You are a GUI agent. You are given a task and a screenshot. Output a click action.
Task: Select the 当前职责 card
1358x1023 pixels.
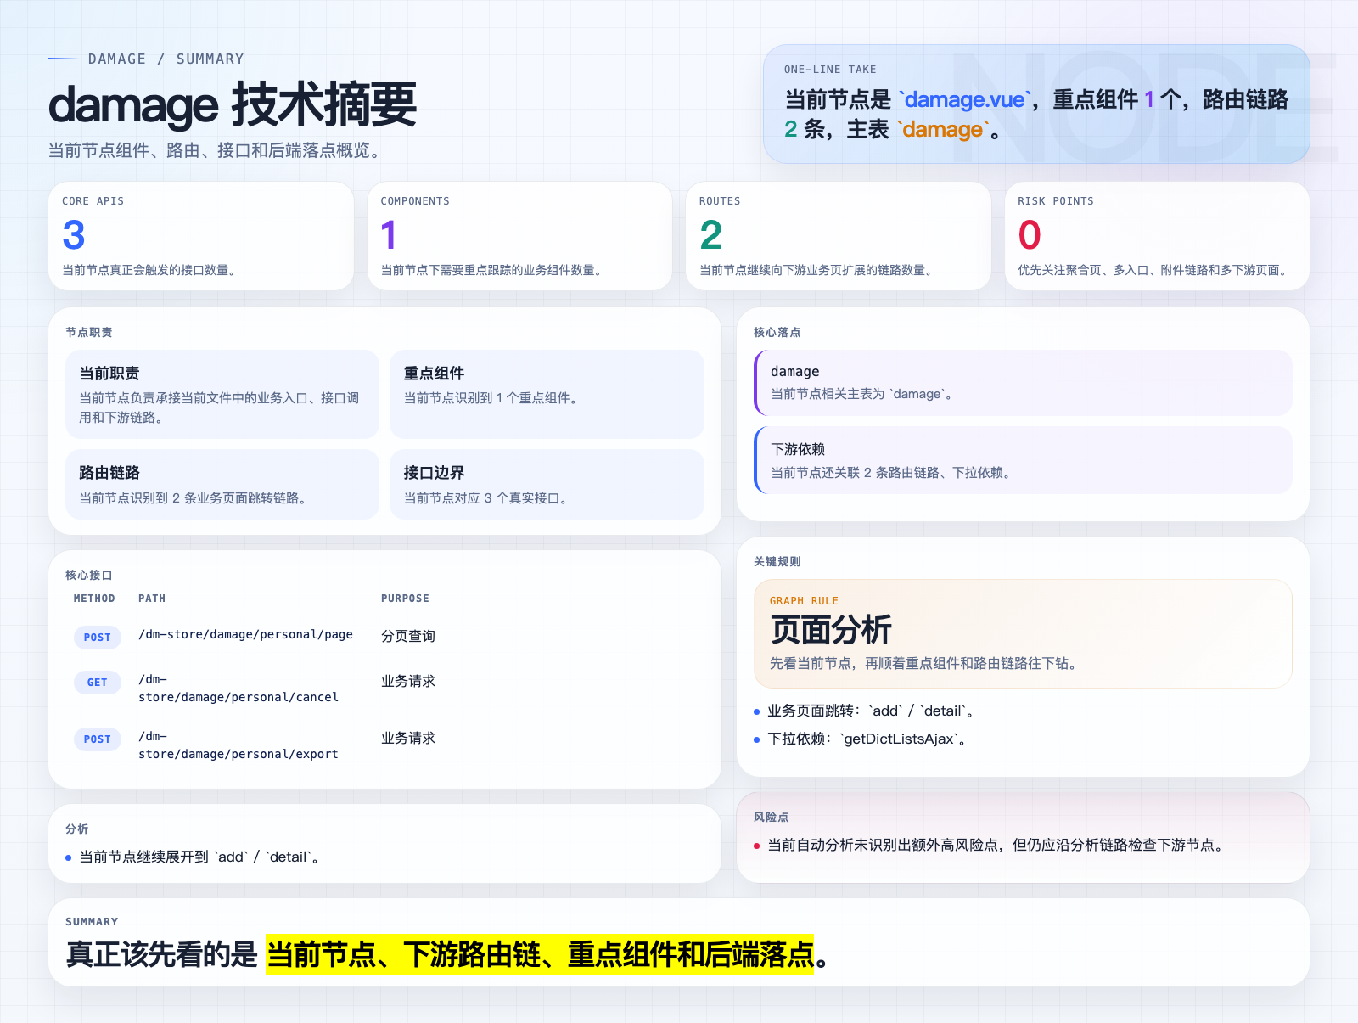(x=222, y=394)
